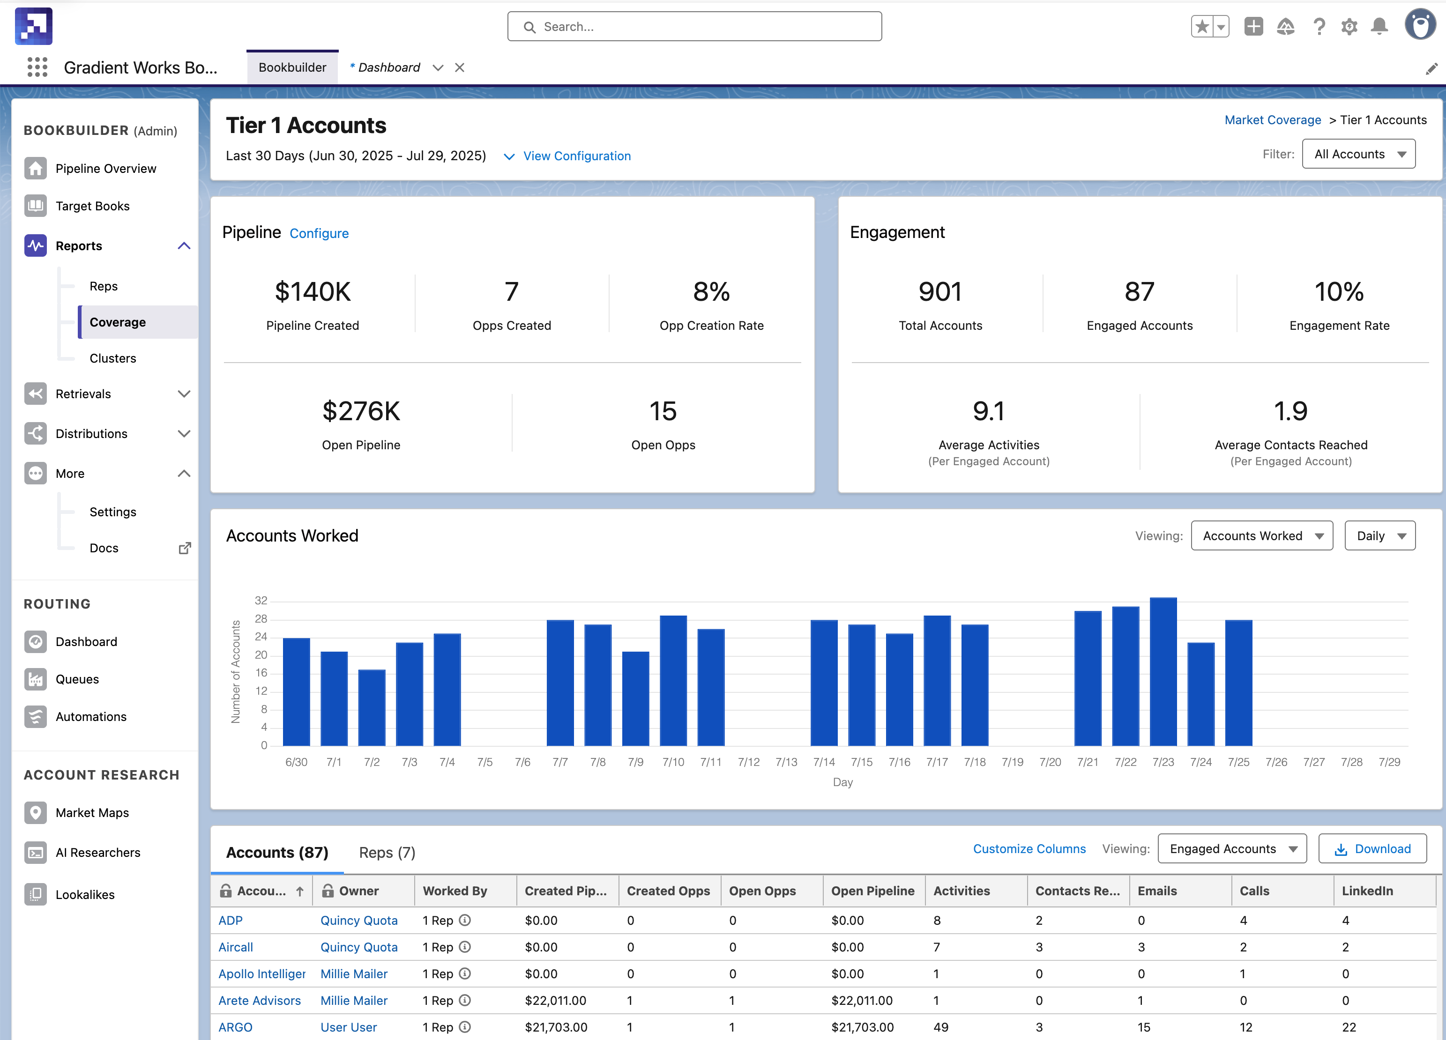The image size is (1446, 1040).
Task: Open owner Millie Mailer in Apollo row
Action: coord(354,974)
